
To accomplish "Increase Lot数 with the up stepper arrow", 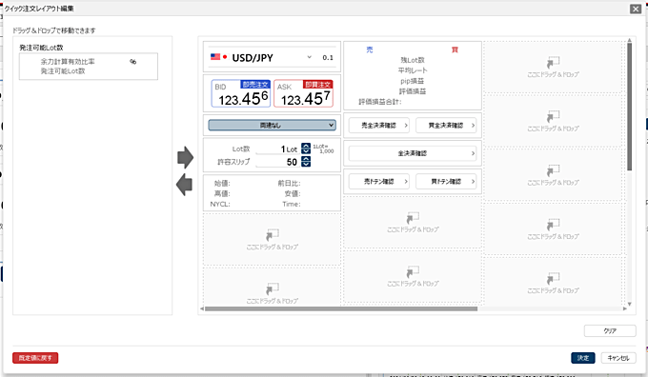I will click(305, 146).
